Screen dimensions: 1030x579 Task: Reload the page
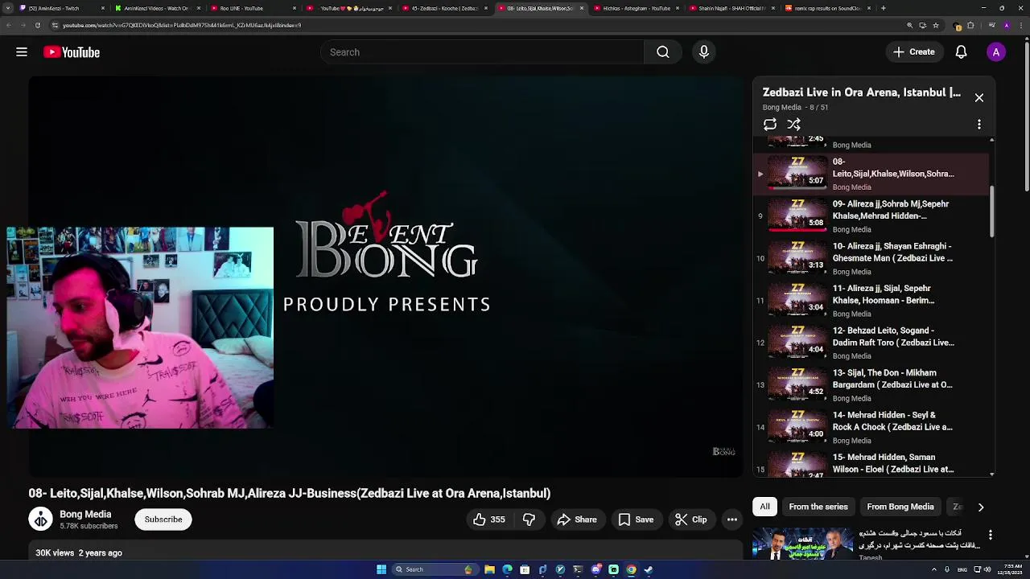tap(37, 25)
